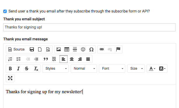Viewport: 179px width, 108px height.
Task: Click the Insert Image icon
Action: tap(59, 49)
